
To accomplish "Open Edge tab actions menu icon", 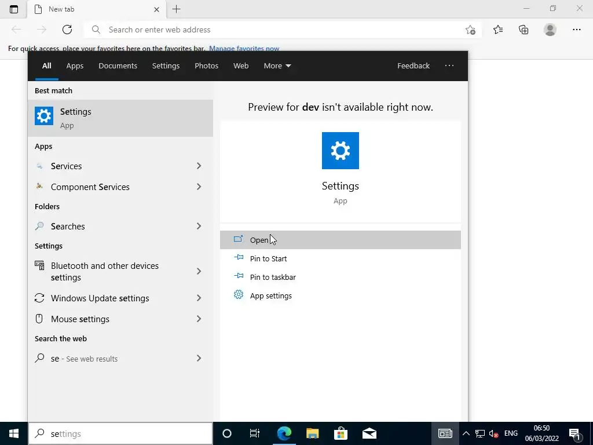I will click(14, 9).
